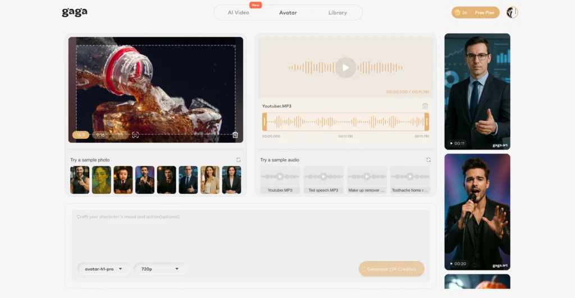
Task: Select the 16:9 aspect ratio
Action: pyautogui.click(x=81, y=135)
